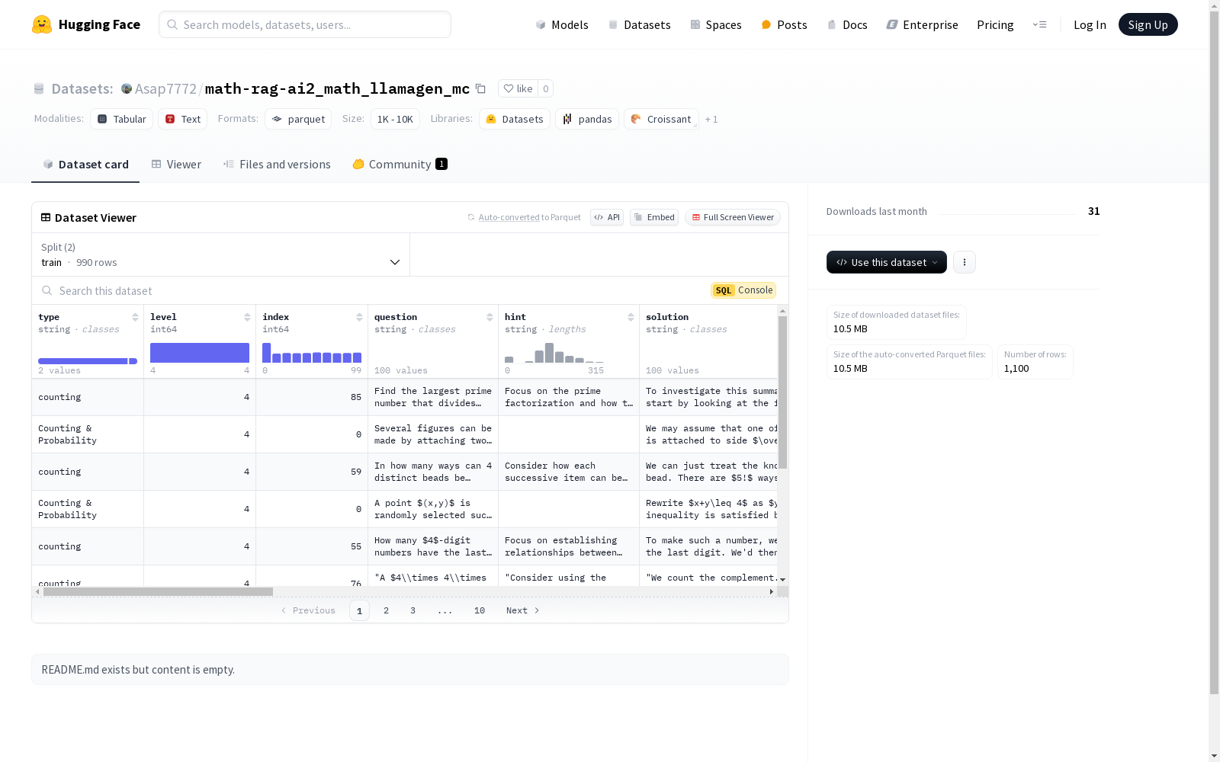The width and height of the screenshot is (1220, 762).
Task: Click the Croissant library tag
Action: click(661, 119)
